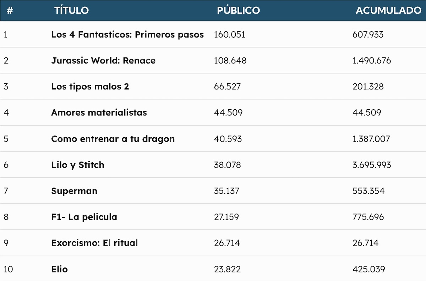Select accumulated value 775.696
426x281 pixels.
point(368,217)
